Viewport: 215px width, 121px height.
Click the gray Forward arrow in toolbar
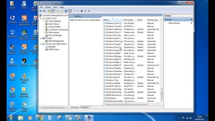pyautogui.click(x=44, y=11)
